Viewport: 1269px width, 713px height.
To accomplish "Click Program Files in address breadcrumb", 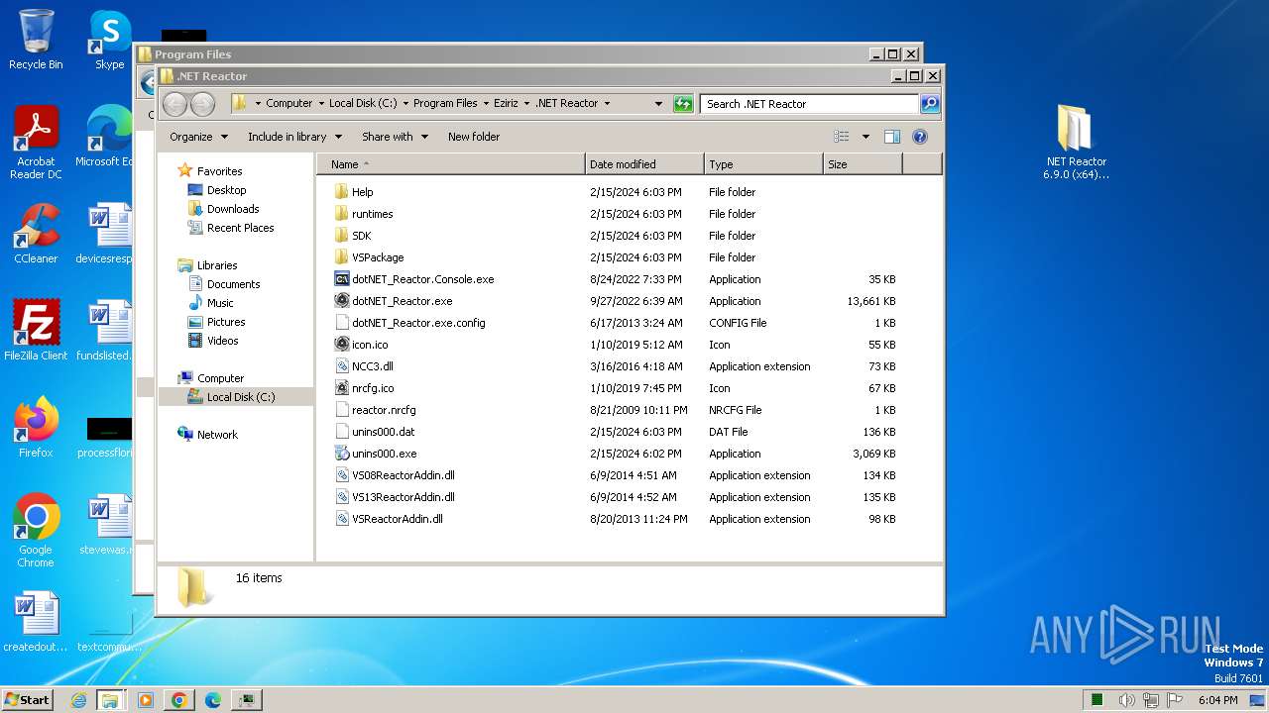I will pyautogui.click(x=445, y=104).
